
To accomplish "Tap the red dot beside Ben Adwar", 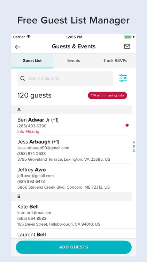I will click(127, 125).
